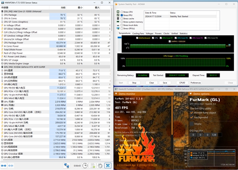Click the OSI bgcolor field showing 128

(214, 135)
